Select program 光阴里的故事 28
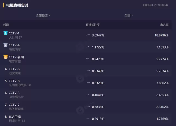Image resolution: width=176 pixels, height=126 pixels. (20, 85)
